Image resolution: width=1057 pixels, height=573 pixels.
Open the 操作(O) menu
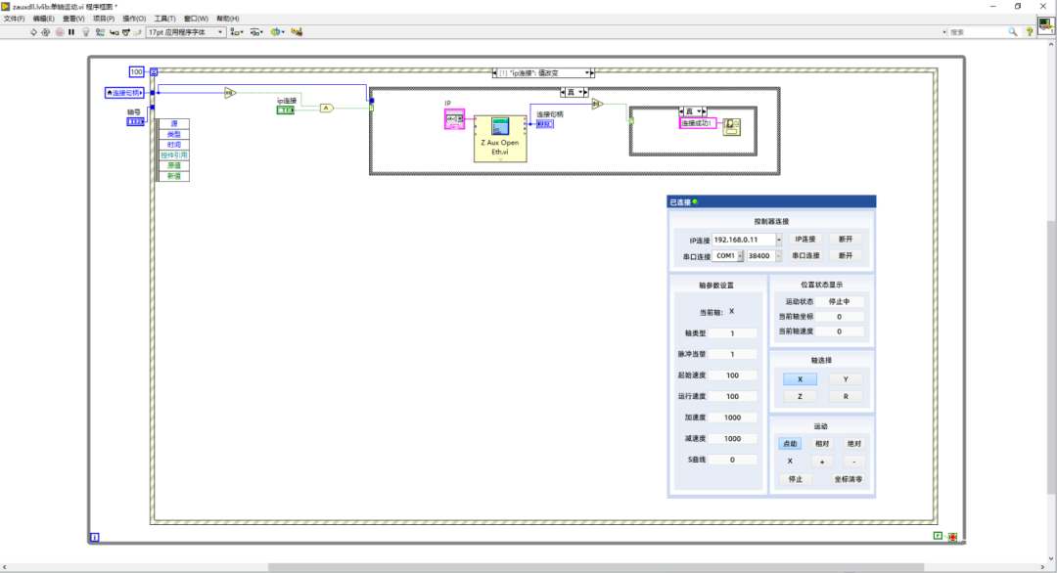pyautogui.click(x=133, y=19)
